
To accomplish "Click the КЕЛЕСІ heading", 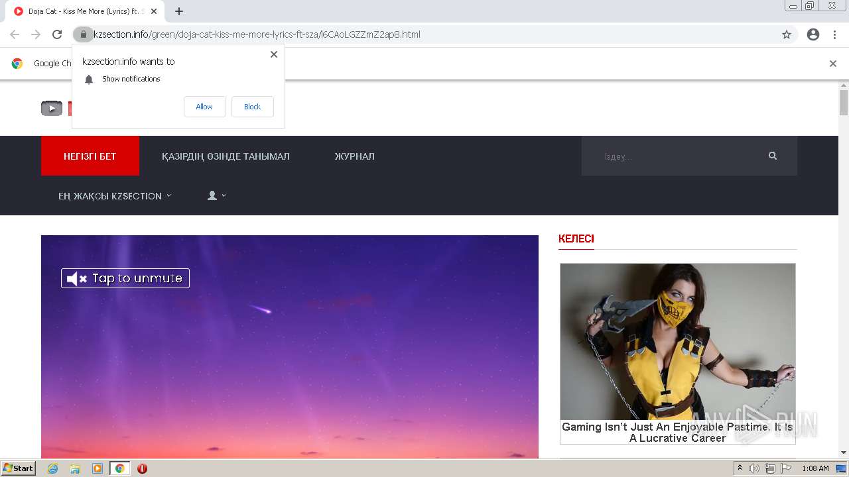I will click(576, 239).
